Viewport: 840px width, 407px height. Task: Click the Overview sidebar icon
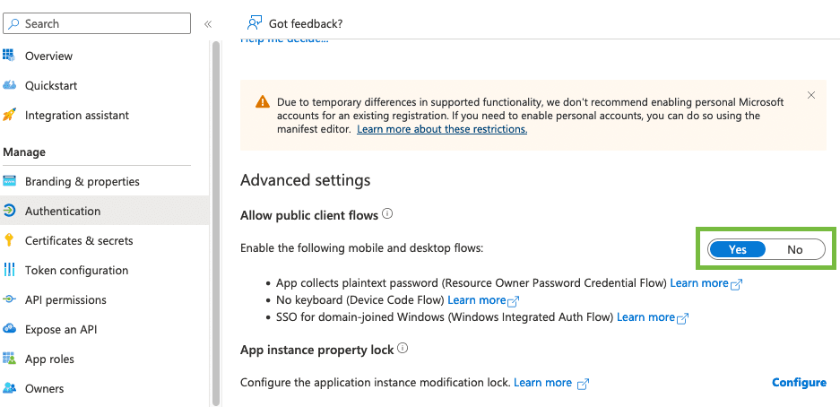pos(9,56)
